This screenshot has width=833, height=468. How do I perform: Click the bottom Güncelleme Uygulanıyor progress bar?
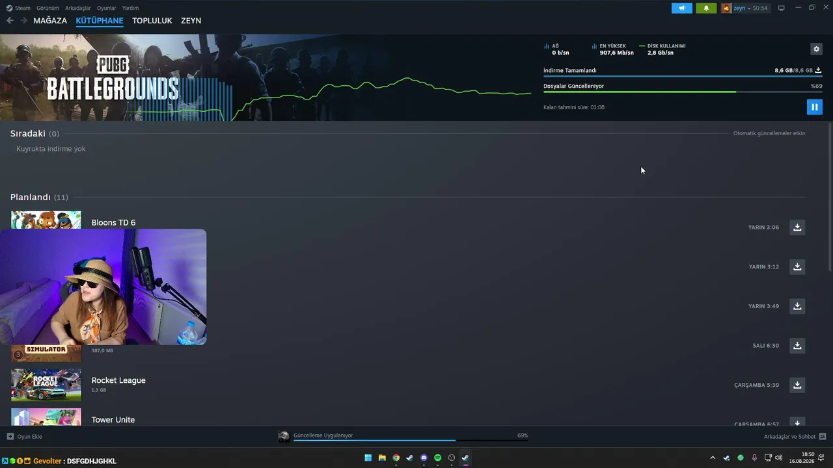[411, 441]
